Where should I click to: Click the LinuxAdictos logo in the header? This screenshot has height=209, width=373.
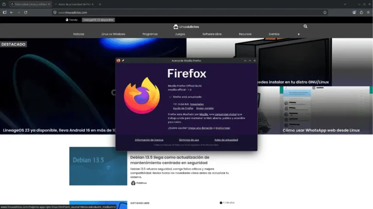186,27
